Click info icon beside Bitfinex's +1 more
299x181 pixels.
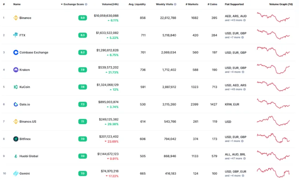click(242, 141)
